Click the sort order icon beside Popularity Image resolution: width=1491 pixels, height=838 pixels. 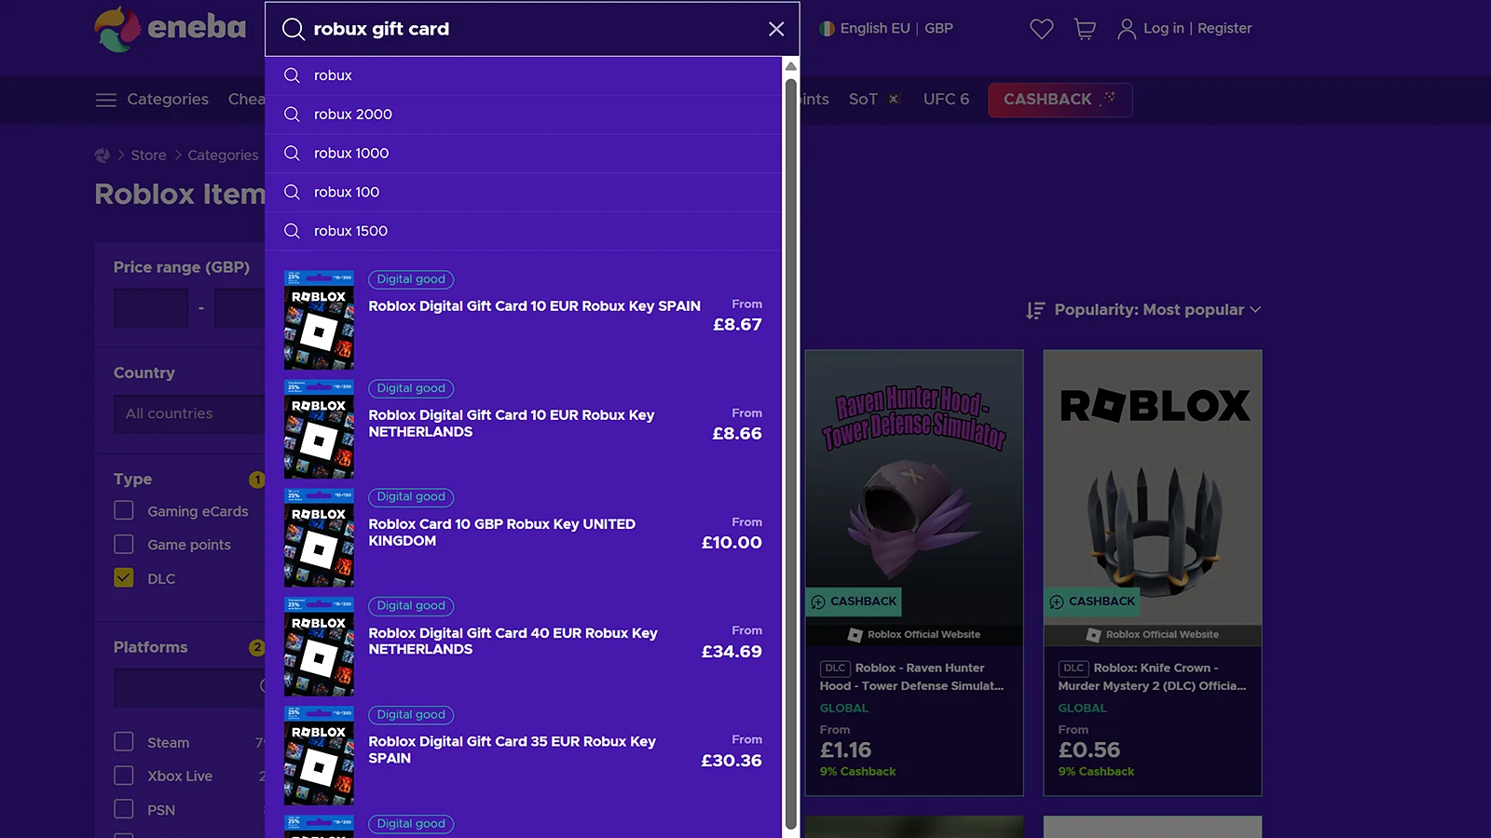pyautogui.click(x=1035, y=310)
